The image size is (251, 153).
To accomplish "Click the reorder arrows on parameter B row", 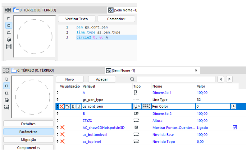I will 57,114.
